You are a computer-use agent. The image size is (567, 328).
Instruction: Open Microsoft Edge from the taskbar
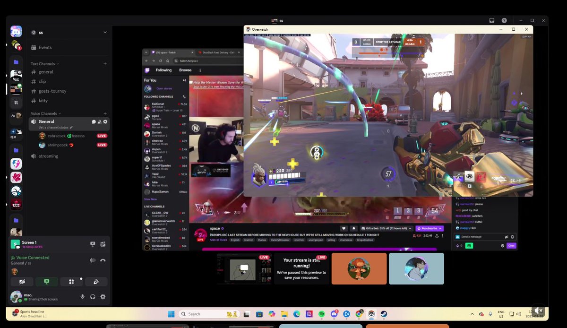[296, 314]
